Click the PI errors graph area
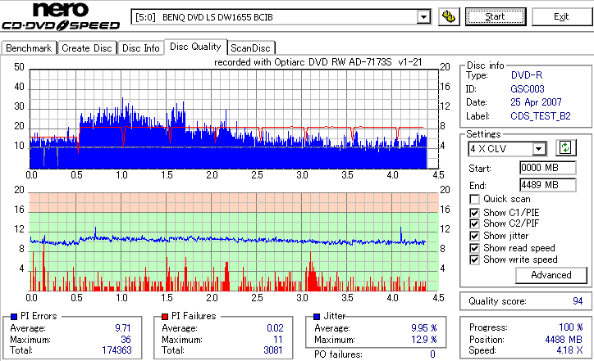Screen dimensions: 594x361 pyautogui.click(x=234, y=119)
